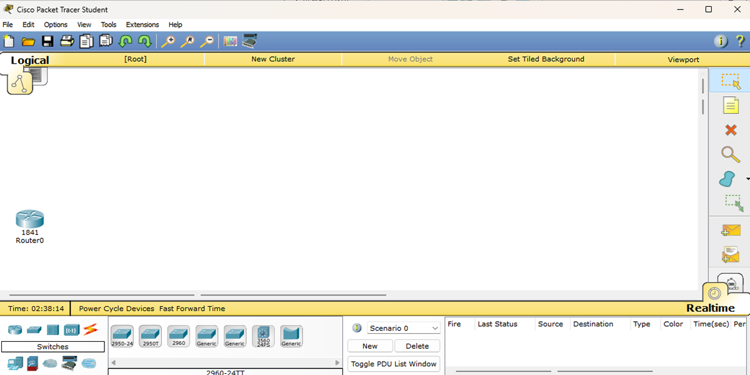Activate the red X Delete tool
750x375 pixels.
click(730, 129)
